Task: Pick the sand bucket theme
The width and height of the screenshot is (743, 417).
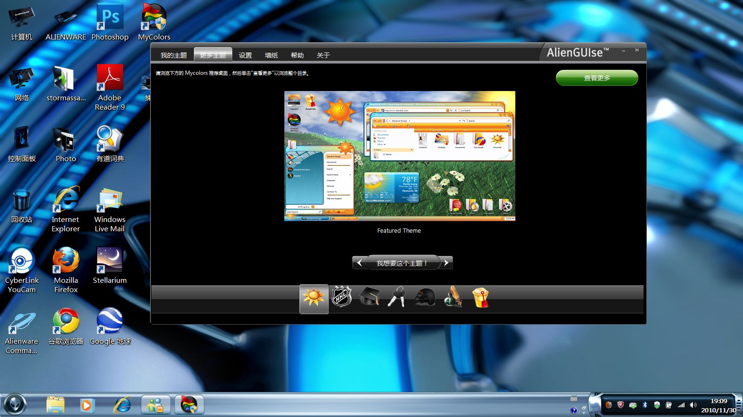Action: click(480, 298)
